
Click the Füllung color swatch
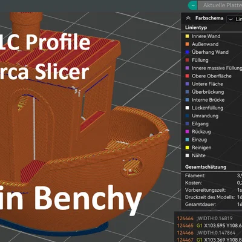pos(187,60)
